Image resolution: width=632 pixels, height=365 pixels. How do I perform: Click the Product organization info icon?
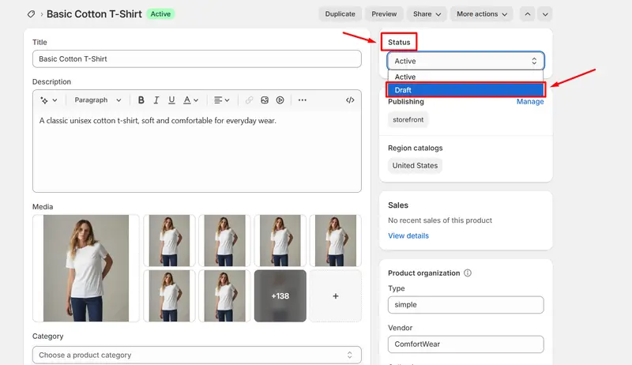(468, 273)
